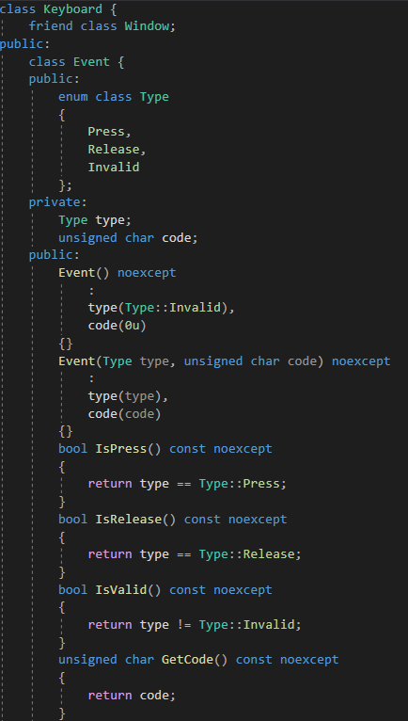Place cursor on 'Type type;' member declaration
The image size is (408, 721).
[95, 220]
